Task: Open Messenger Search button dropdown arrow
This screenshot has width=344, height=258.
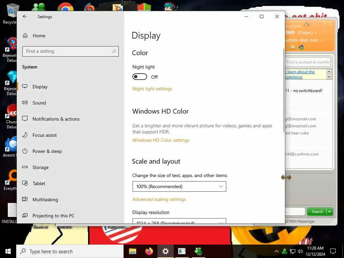Action: point(330,212)
